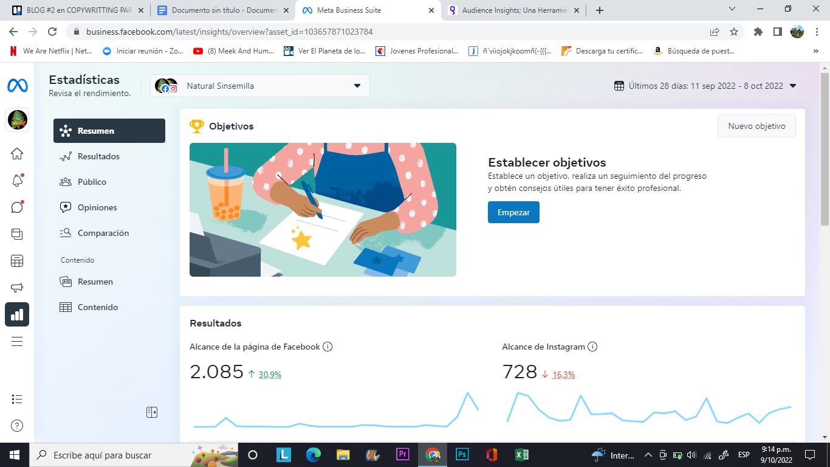Click the calendar icon by date range
Viewport: 830px width, 467px height.
619,86
